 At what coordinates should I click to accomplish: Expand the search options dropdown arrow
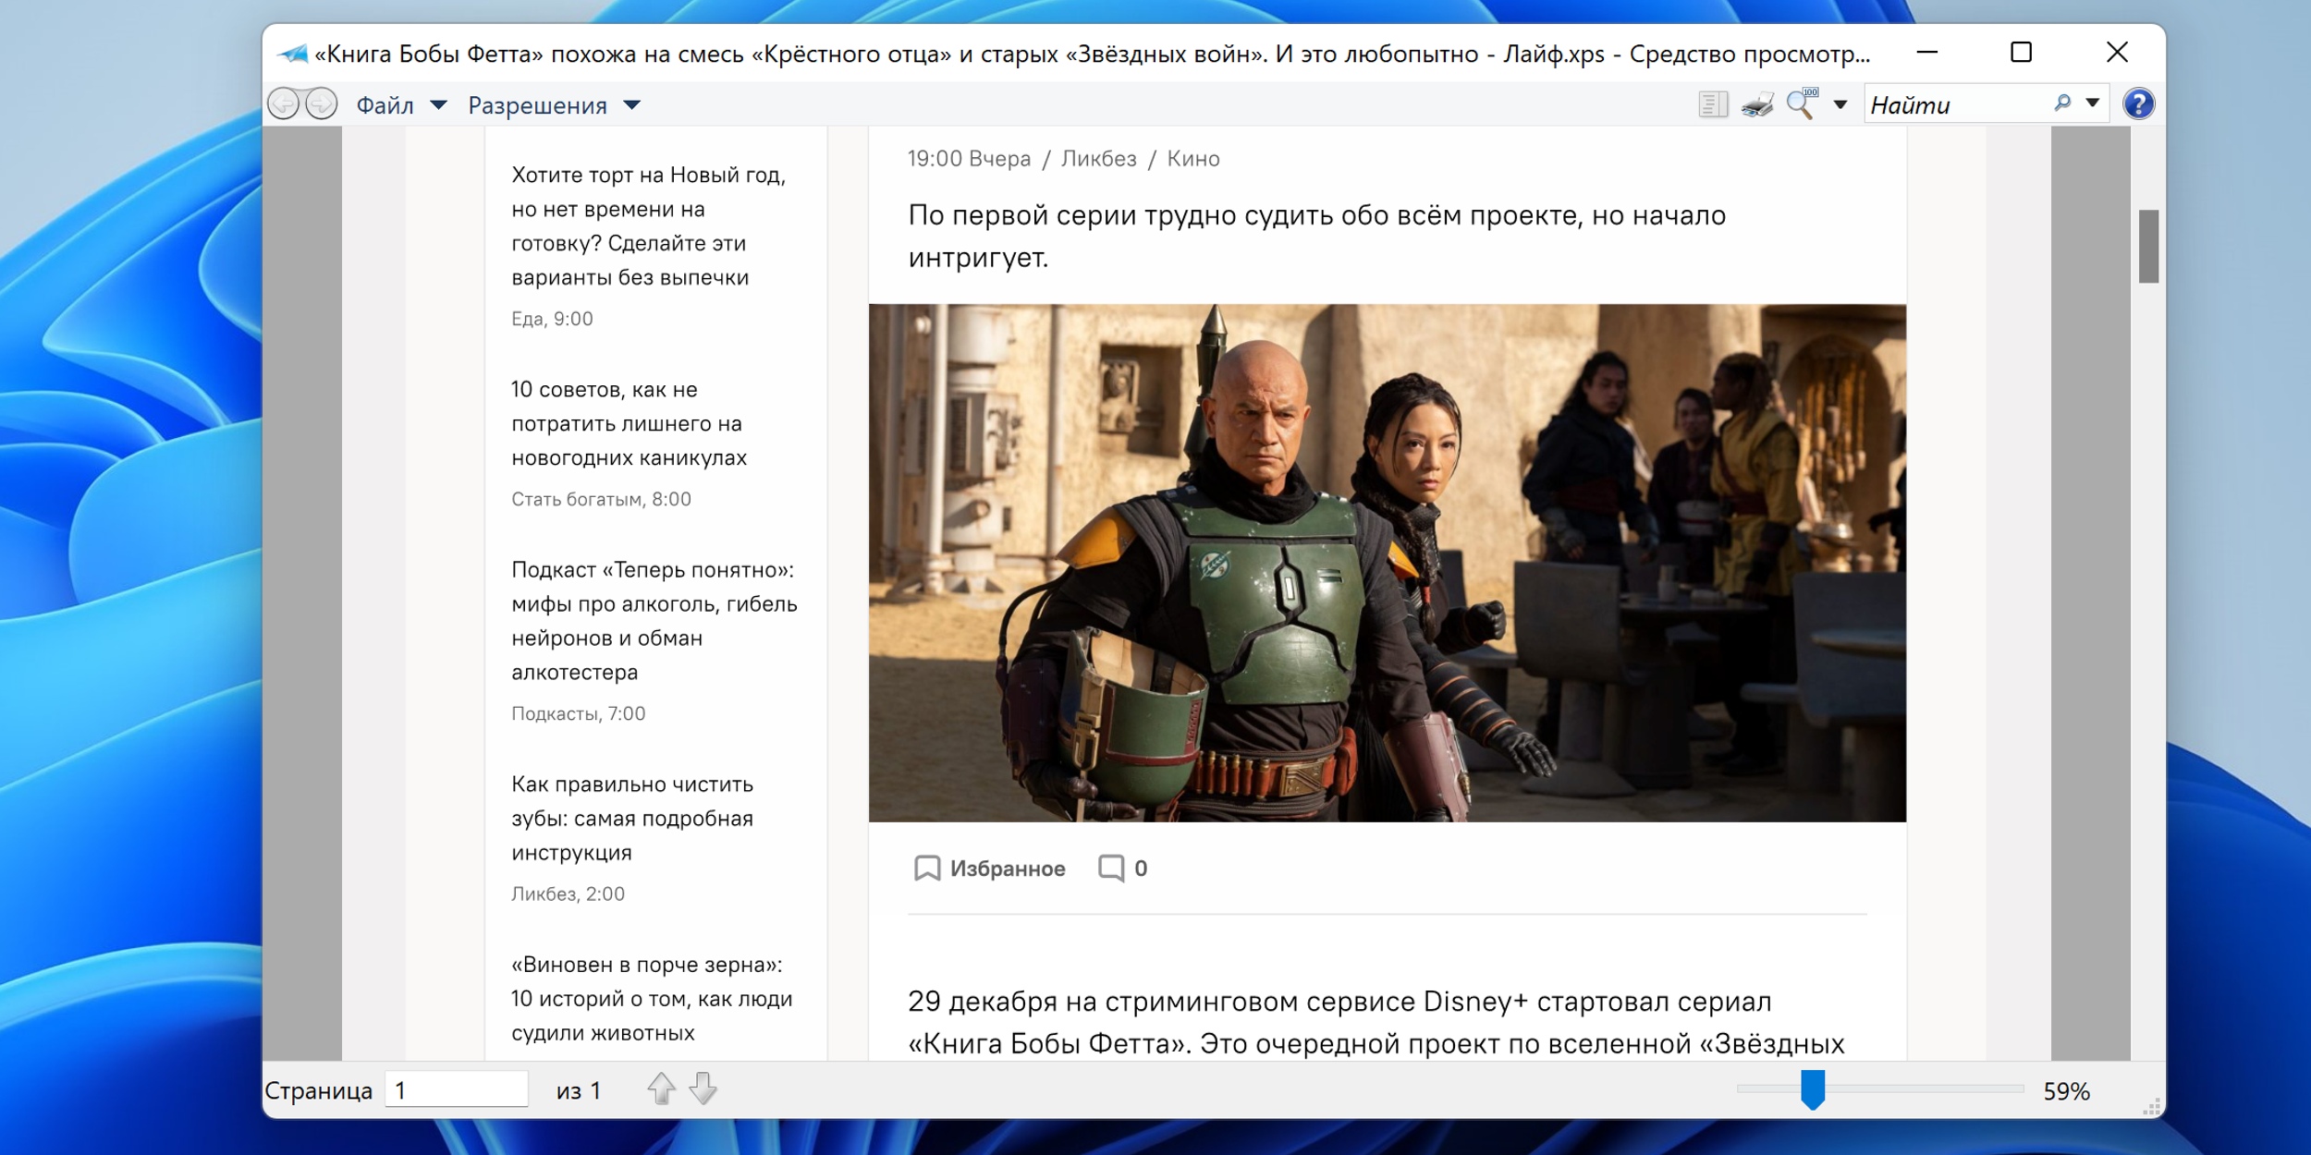pyautogui.click(x=2093, y=103)
